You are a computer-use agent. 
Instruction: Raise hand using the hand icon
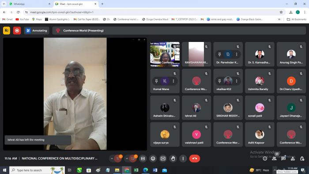173,159
